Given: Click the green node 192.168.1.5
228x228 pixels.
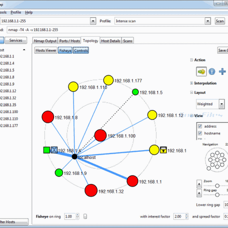Looking at the screenshot, I should 135,92.
